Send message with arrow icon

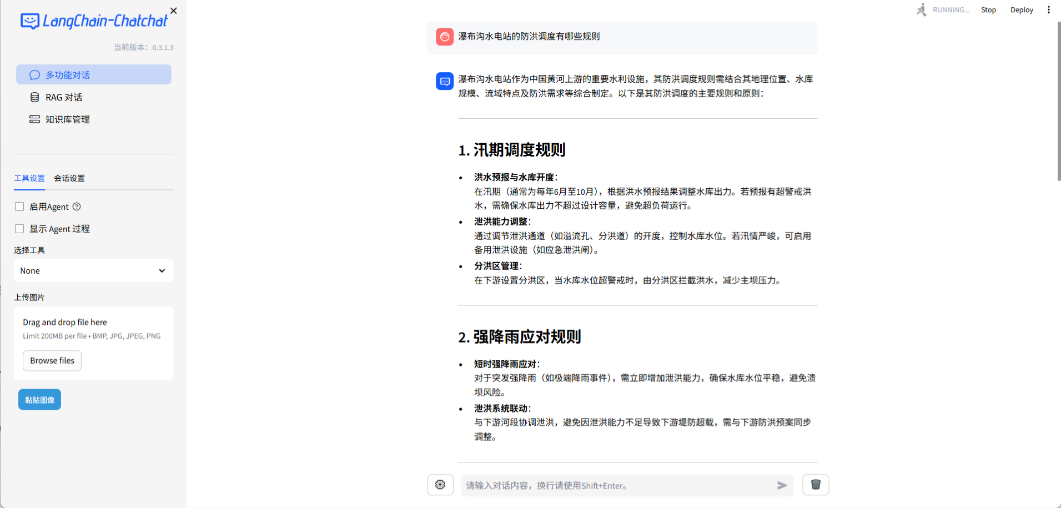pyautogui.click(x=782, y=485)
